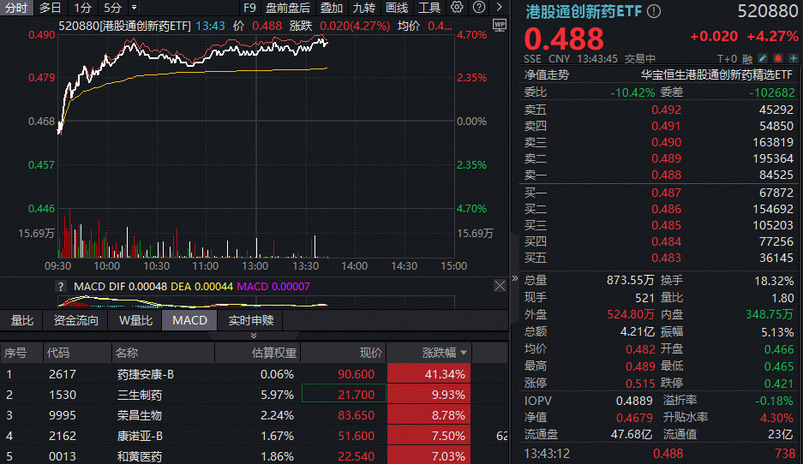Toggle the 九转 indicator
803x464 pixels.
pos(363,8)
